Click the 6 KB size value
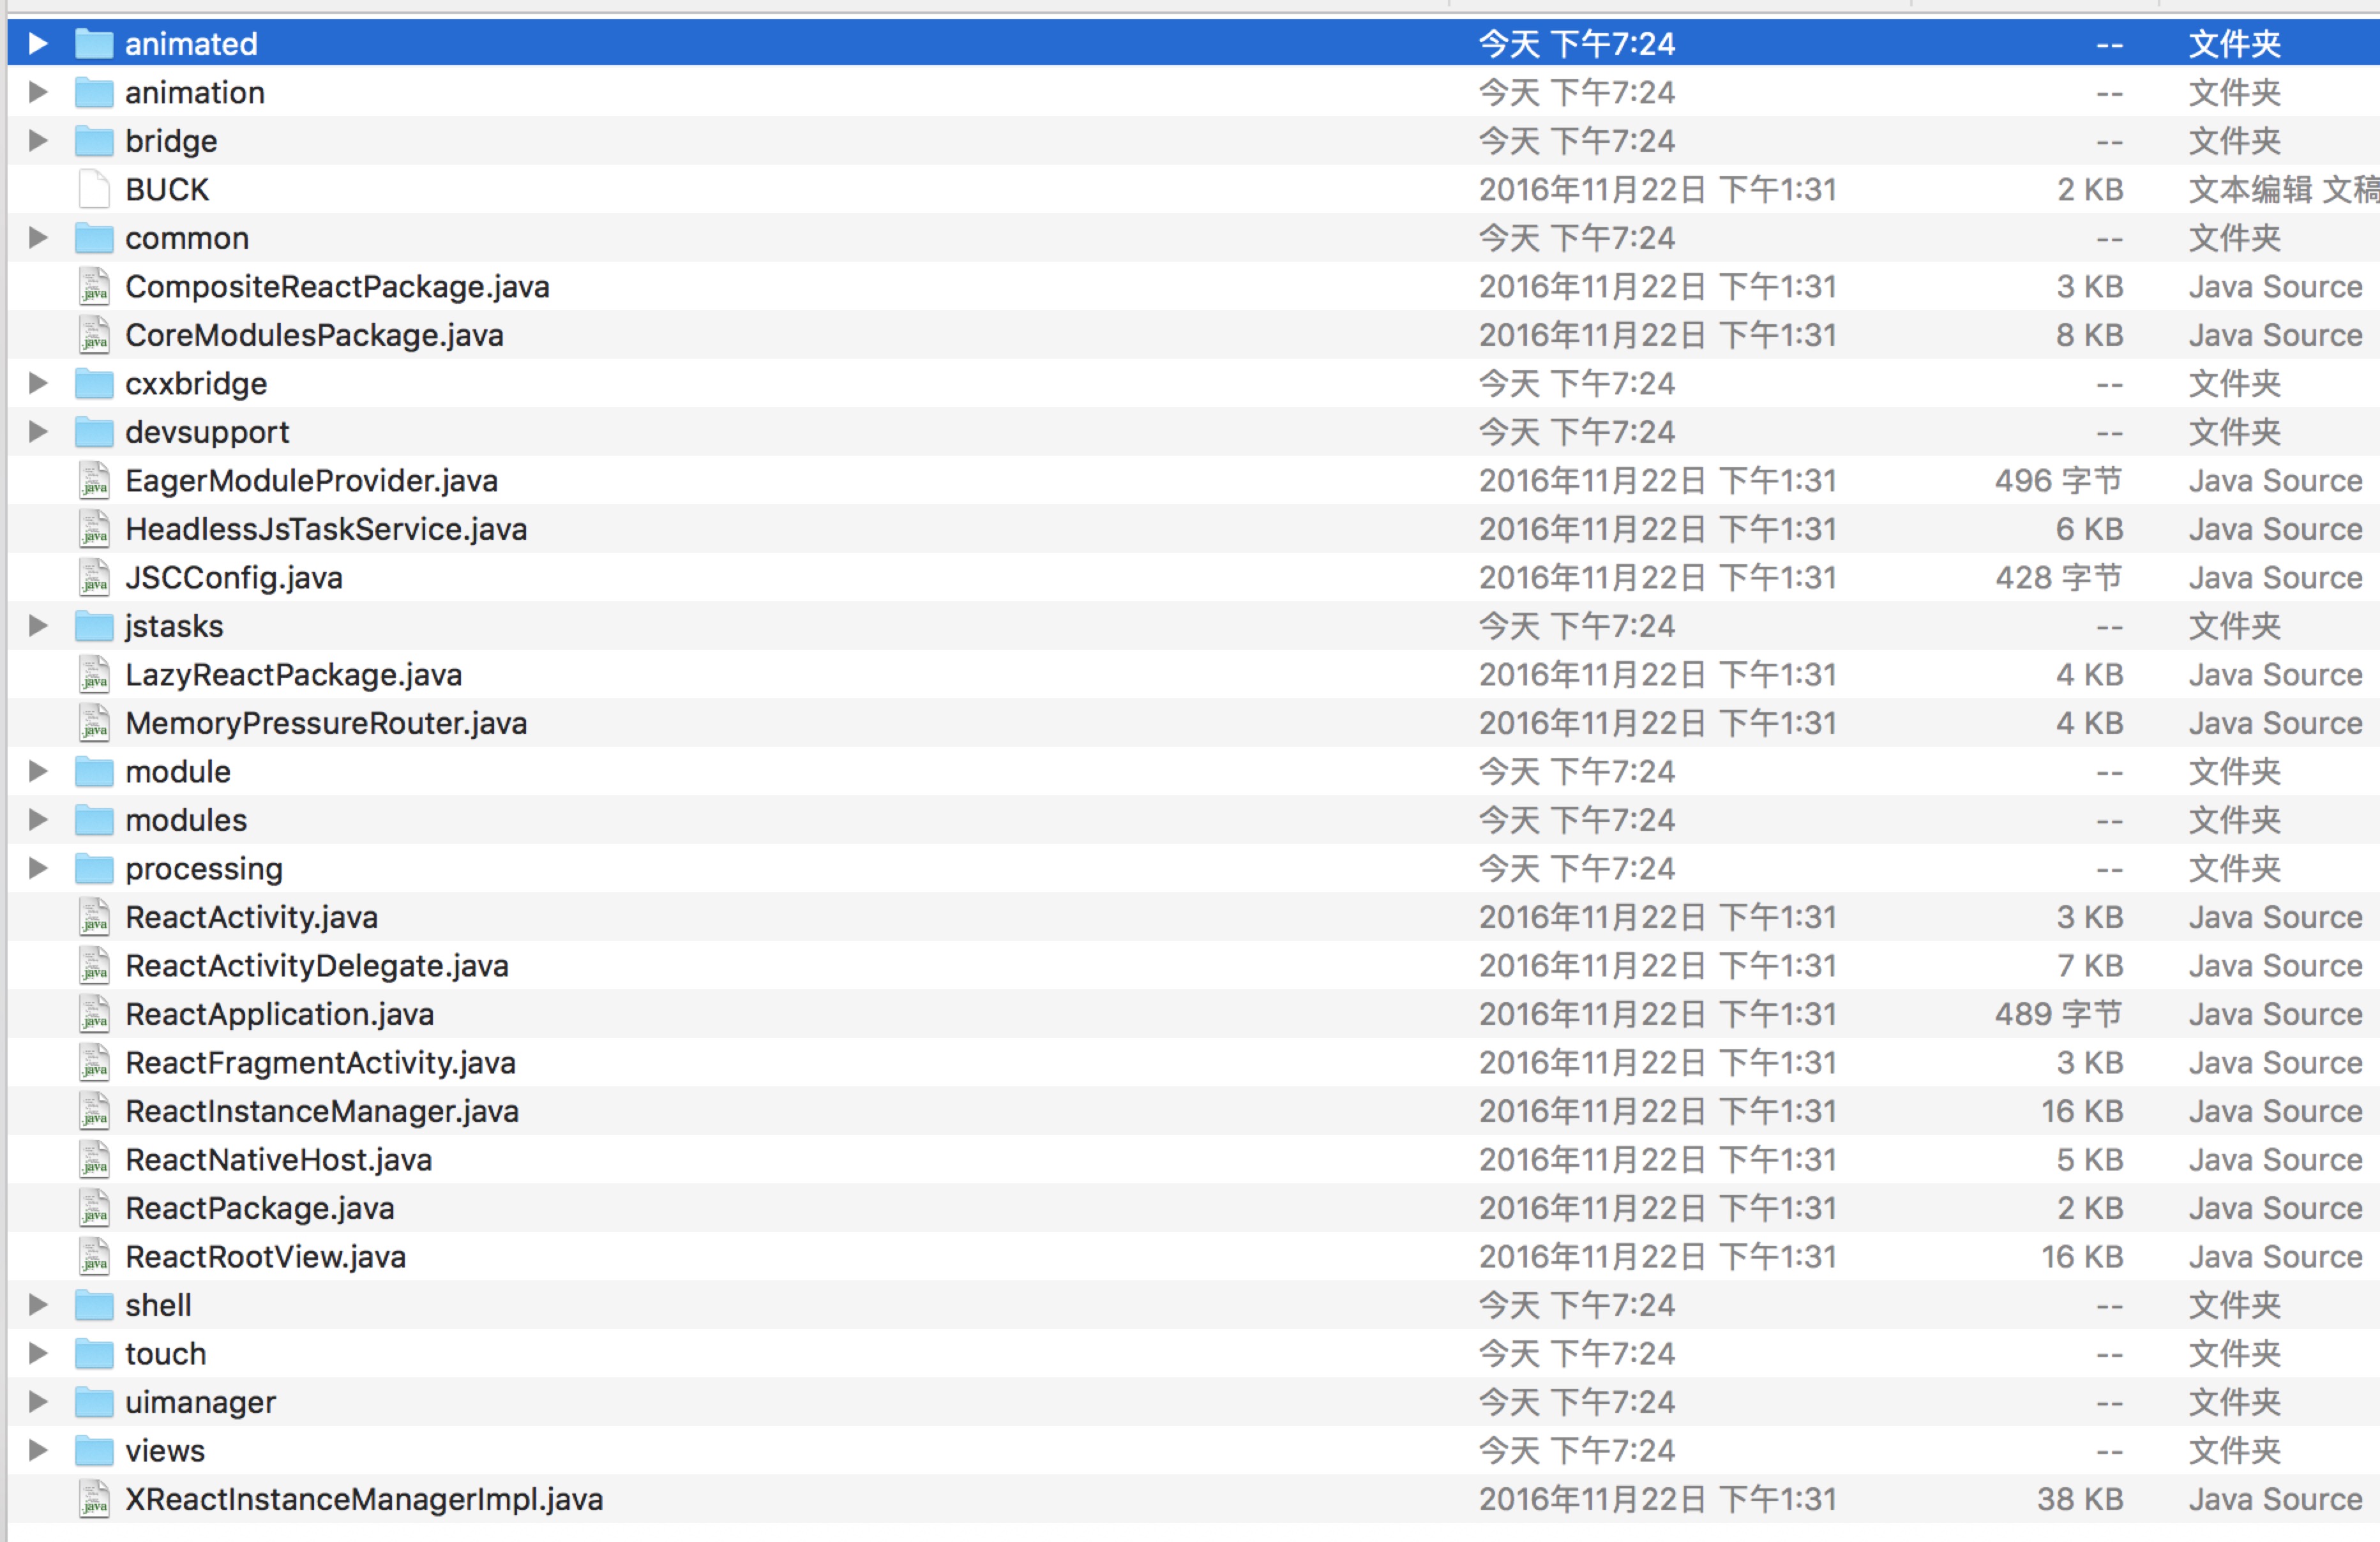Viewport: 2380px width, 1542px height. coord(2090,529)
